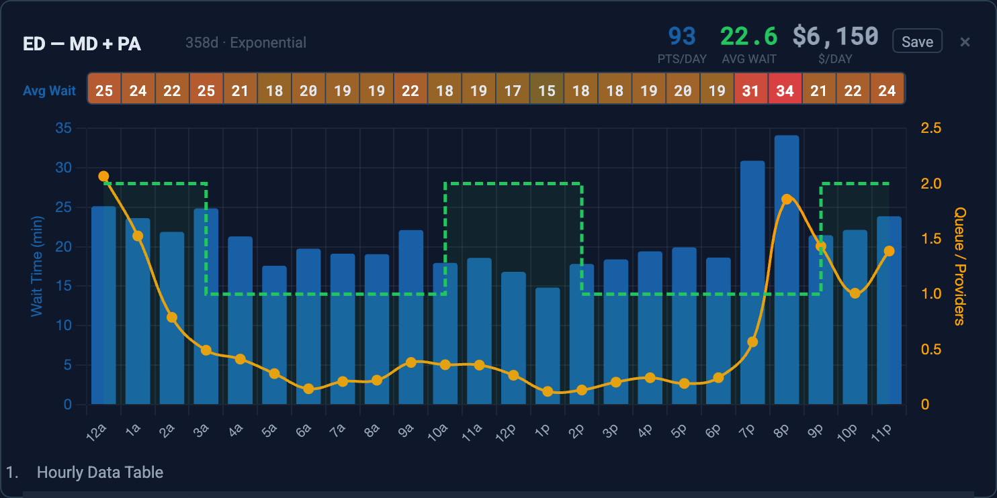
Task: Select the orange peak data point at 8p
Action: [787, 199]
